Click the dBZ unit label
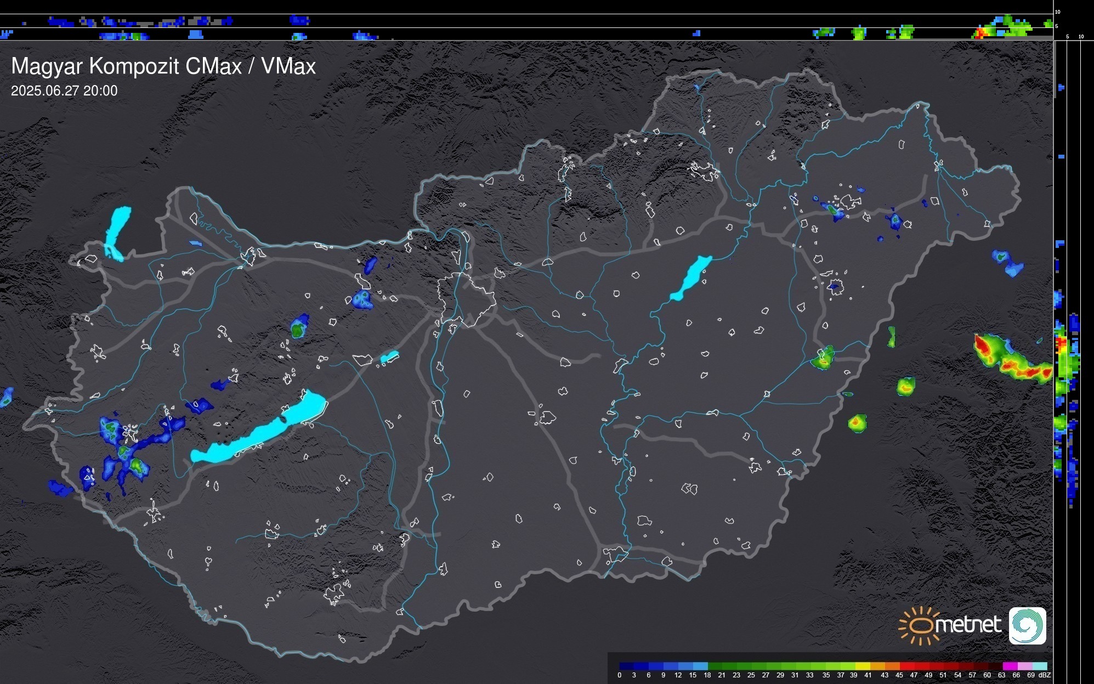 click(1045, 675)
